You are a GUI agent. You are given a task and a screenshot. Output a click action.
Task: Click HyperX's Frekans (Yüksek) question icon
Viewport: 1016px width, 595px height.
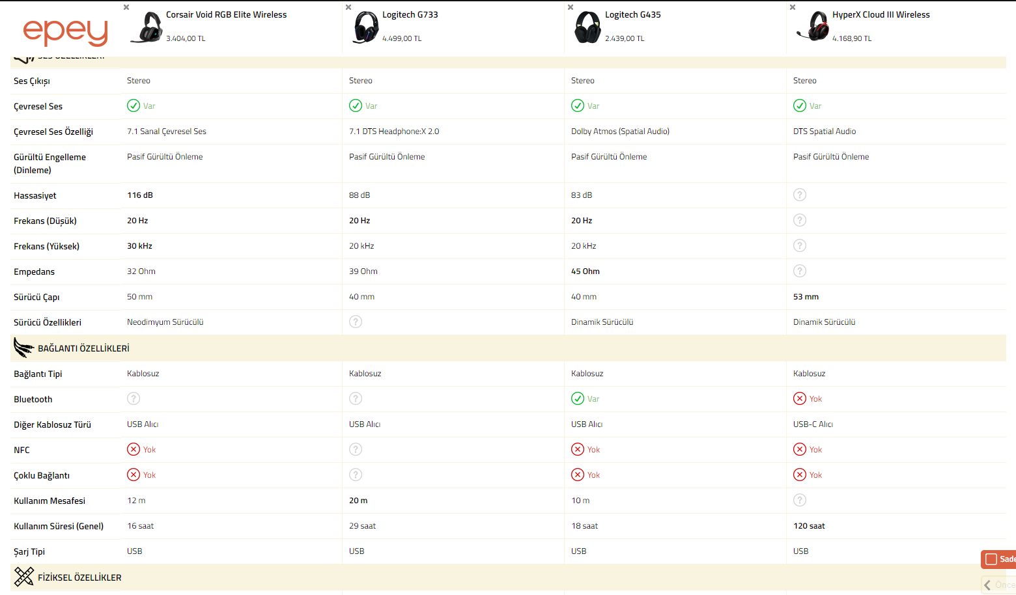tap(800, 245)
